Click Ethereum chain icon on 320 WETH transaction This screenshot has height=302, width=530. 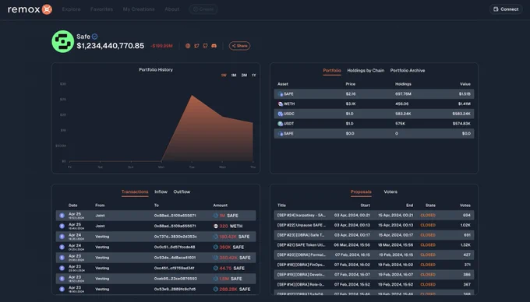(62, 226)
